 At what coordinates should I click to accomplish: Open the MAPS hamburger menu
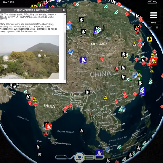(x=154, y=15)
